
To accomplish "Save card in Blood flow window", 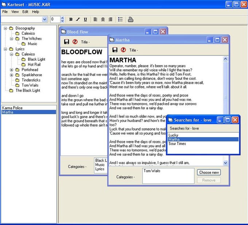I will tap(67, 42).
